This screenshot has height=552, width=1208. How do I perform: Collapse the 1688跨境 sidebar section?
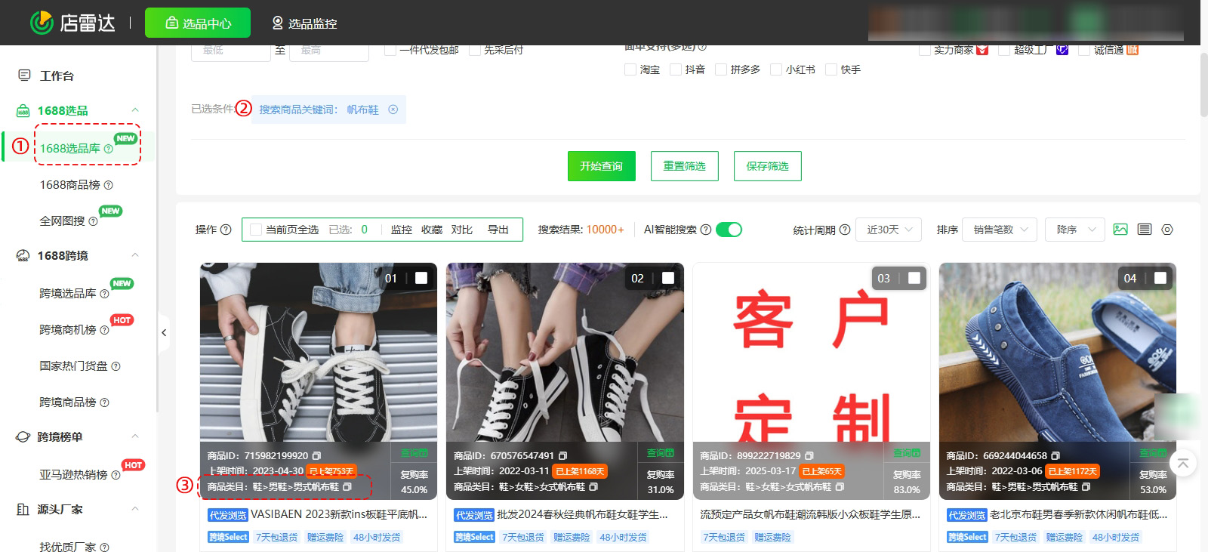point(135,255)
